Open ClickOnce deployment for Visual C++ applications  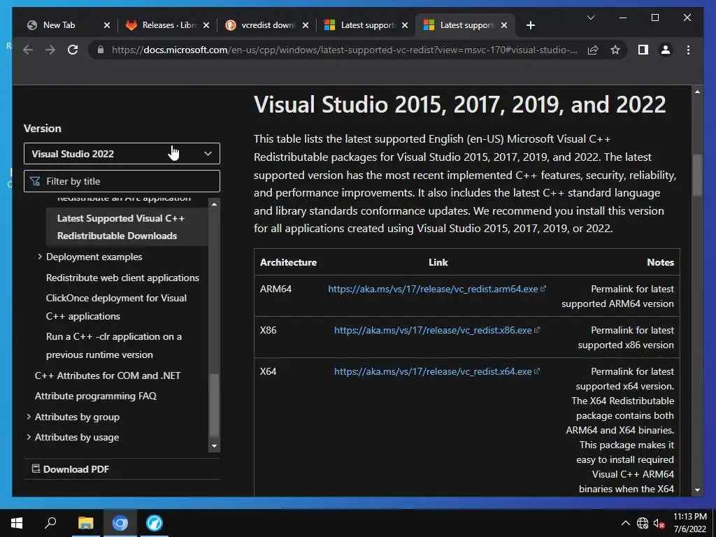coord(116,307)
